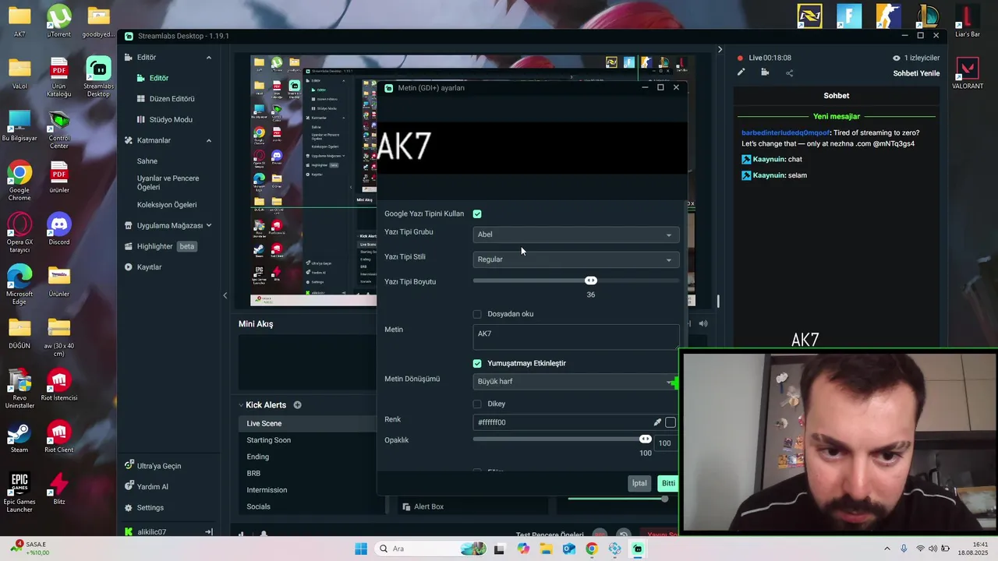Click the plus icon next to Kick Alerts
This screenshot has height=561, width=998.
pyautogui.click(x=297, y=405)
